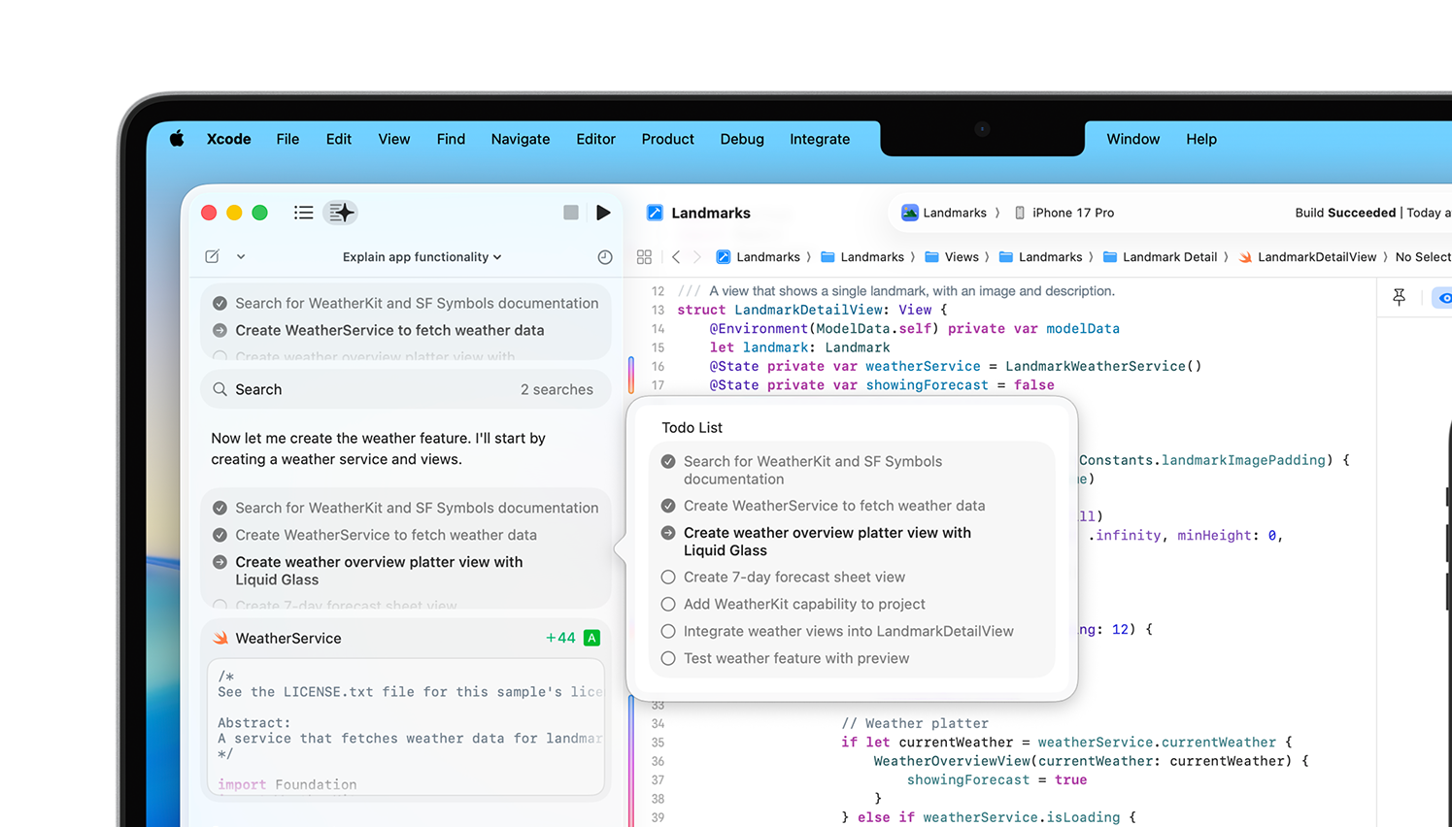Pin the preview canvas

coord(1399,298)
